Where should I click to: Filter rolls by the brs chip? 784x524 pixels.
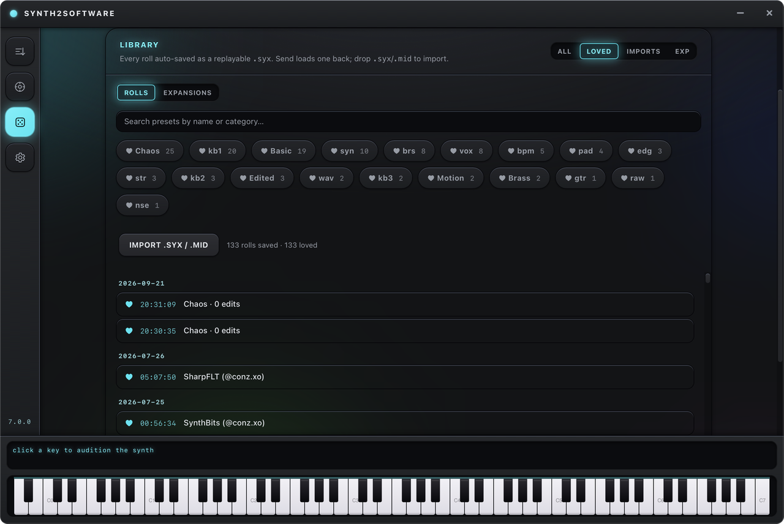409,151
